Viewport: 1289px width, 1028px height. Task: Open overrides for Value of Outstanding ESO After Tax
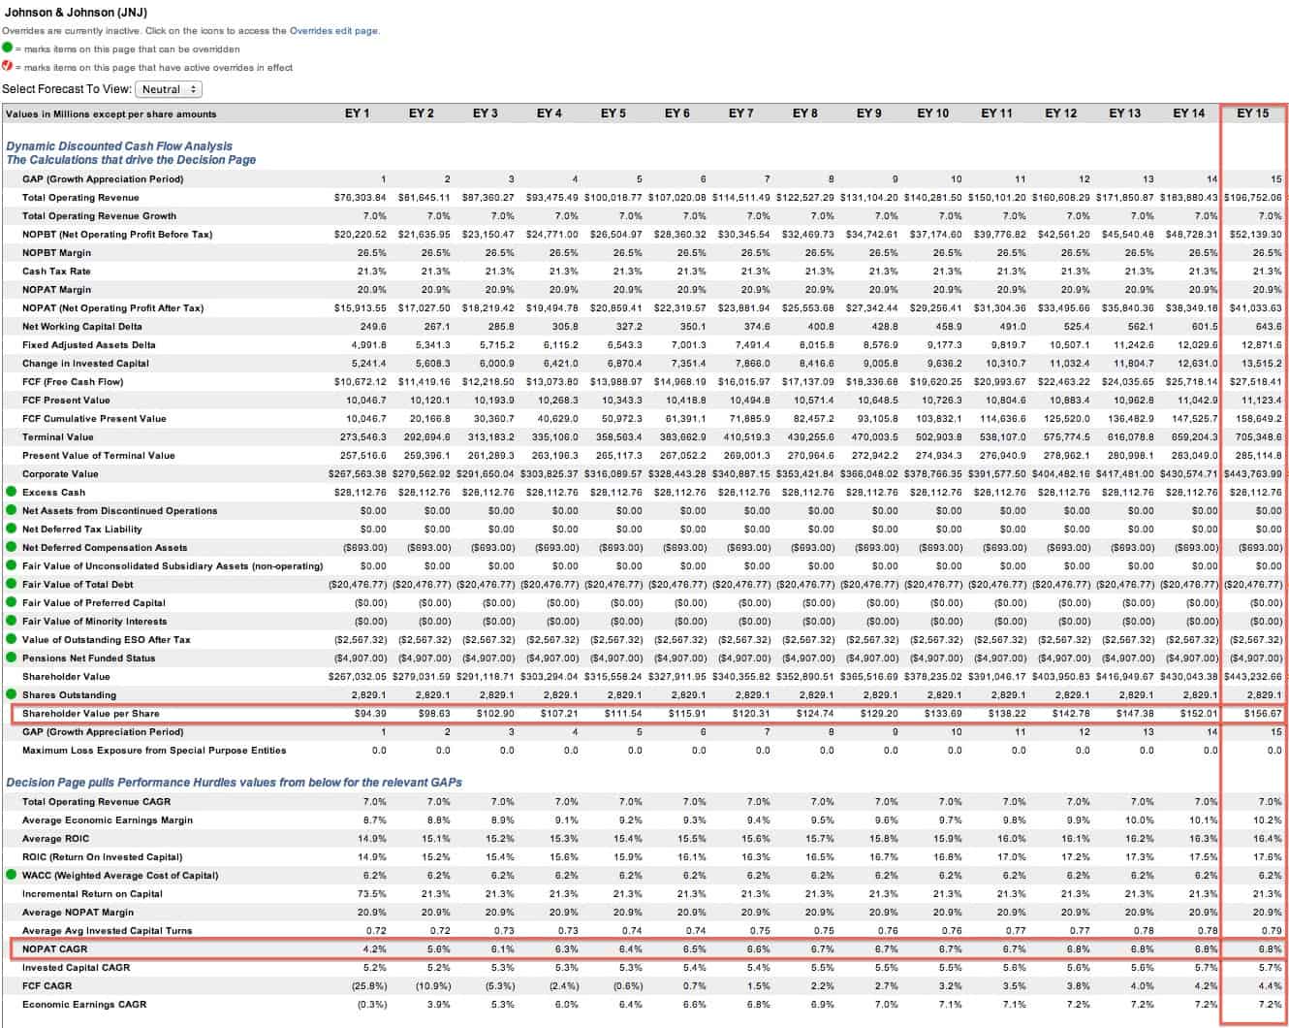pyautogui.click(x=9, y=640)
